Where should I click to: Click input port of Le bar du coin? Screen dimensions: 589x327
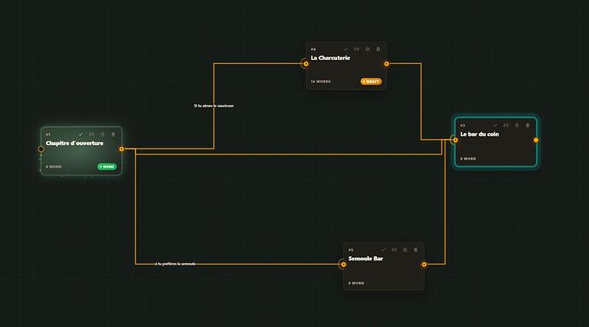click(455, 140)
